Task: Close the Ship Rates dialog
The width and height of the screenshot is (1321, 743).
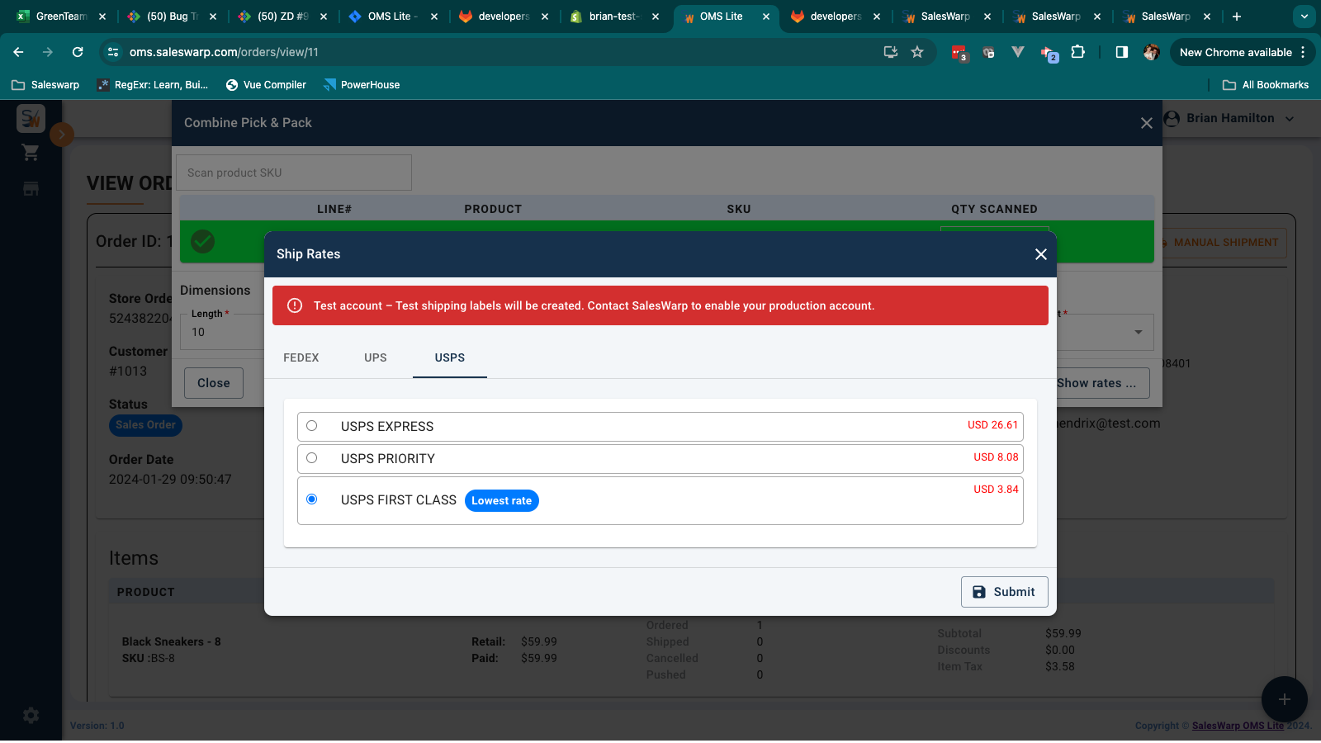Action: tap(1041, 254)
